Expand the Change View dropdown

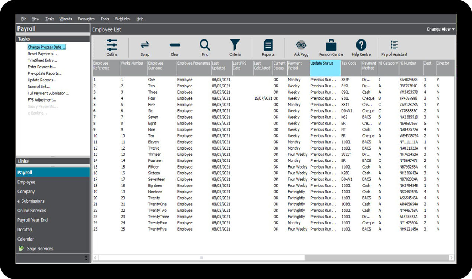click(x=441, y=29)
